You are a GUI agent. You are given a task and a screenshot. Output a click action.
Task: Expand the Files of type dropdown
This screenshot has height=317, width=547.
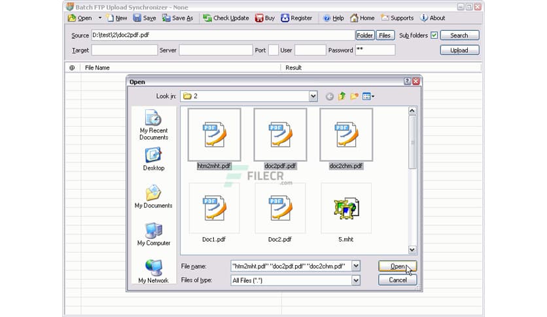click(x=355, y=280)
